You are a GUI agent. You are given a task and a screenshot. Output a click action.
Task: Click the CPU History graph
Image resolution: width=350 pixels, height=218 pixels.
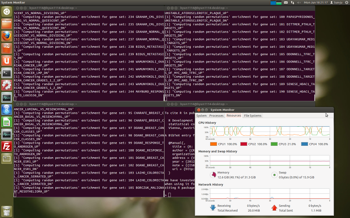click(270, 132)
